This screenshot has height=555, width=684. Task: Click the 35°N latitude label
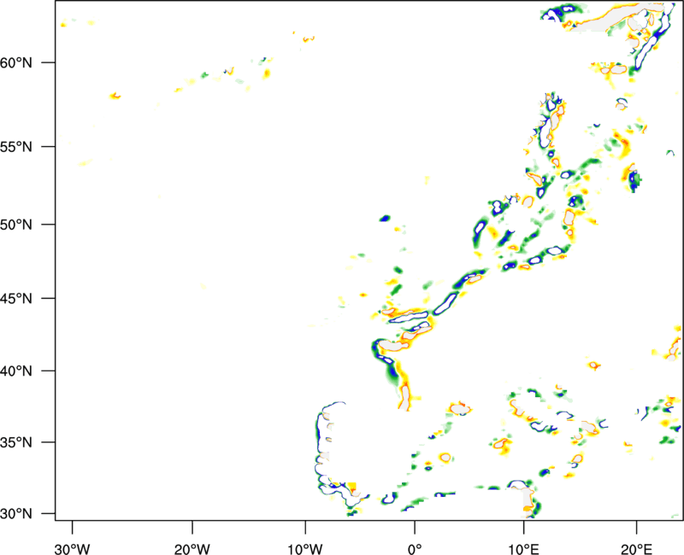tap(16, 442)
